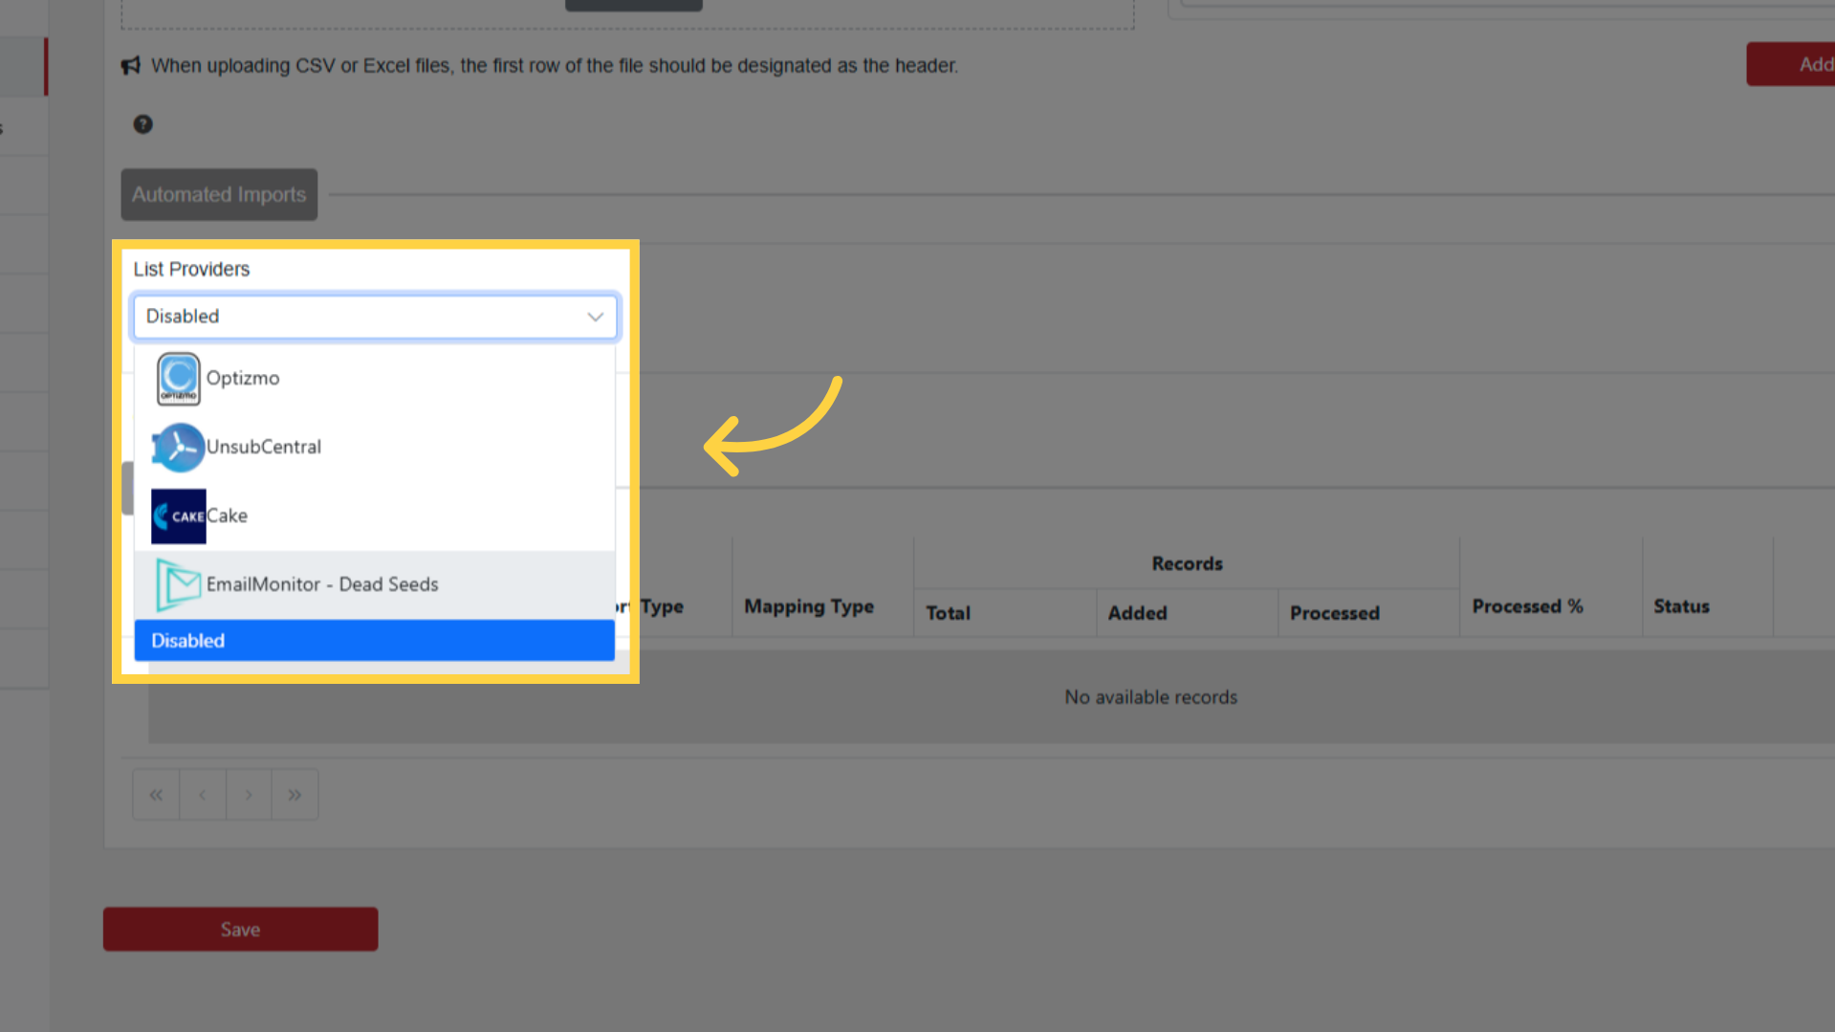Screen dimensions: 1835x1032
Task: Click the CSV upload header notice text
Action: 555,66
